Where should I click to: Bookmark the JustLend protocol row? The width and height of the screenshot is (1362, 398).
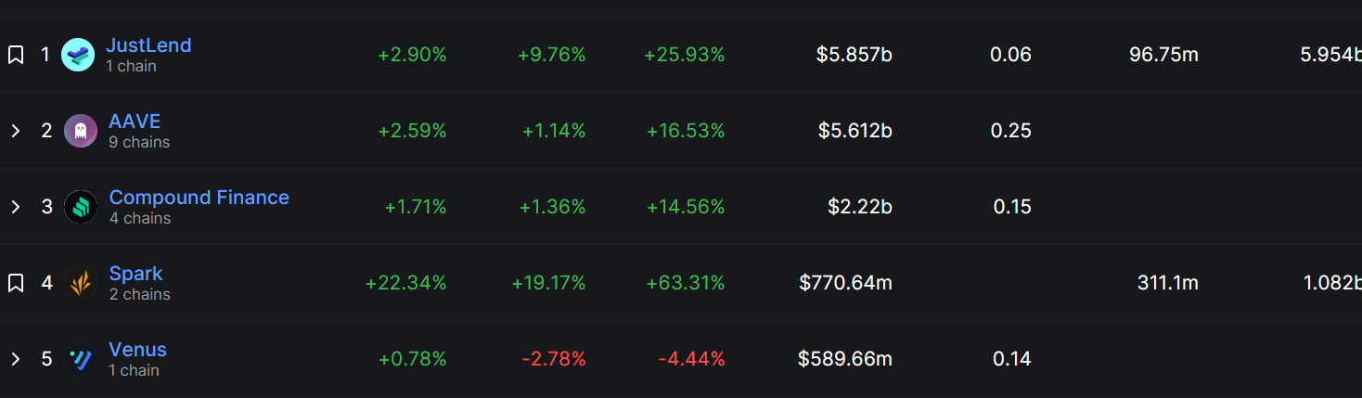(16, 55)
